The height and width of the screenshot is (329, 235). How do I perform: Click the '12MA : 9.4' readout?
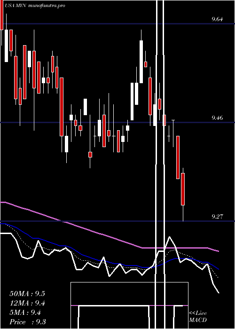(x=27, y=303)
